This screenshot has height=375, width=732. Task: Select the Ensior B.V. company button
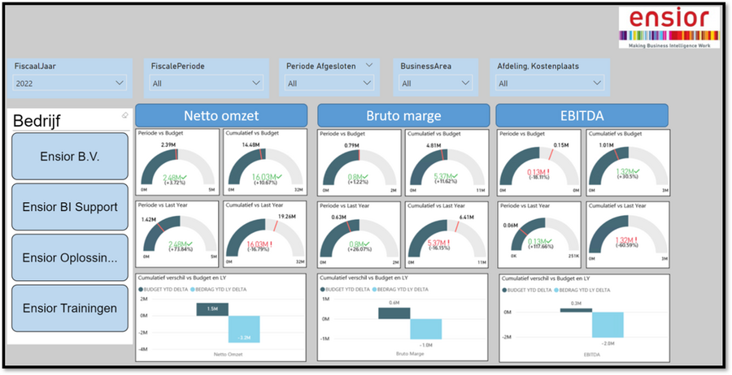pyautogui.click(x=70, y=156)
